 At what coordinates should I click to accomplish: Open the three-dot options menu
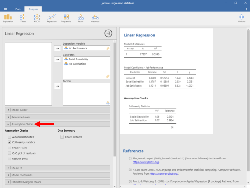click(x=247, y=9)
